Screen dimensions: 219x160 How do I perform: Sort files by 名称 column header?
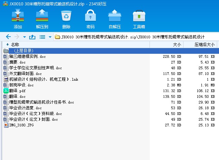click(15, 44)
